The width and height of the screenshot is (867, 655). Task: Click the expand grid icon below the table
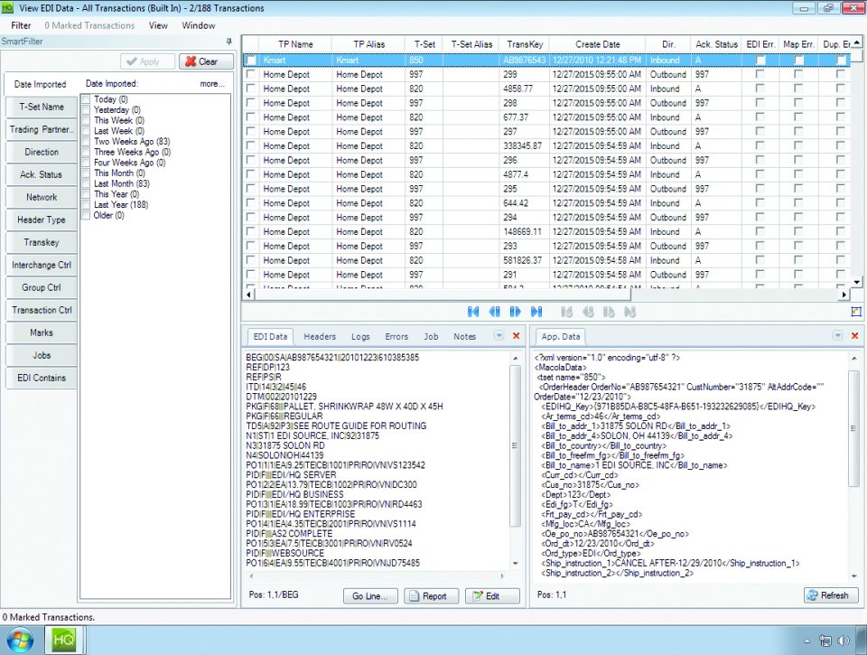pyautogui.click(x=856, y=312)
